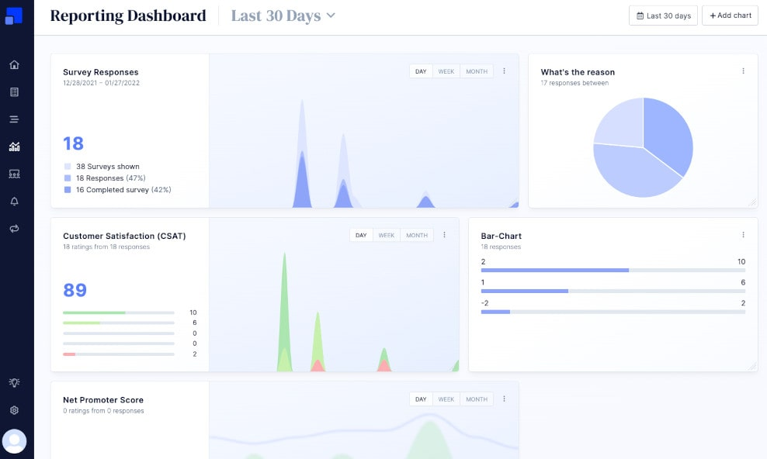
Task: Open the Bar-Chart card three-dot options menu
Action: (743, 235)
